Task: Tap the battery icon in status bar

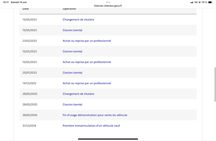Action: click(211, 2)
